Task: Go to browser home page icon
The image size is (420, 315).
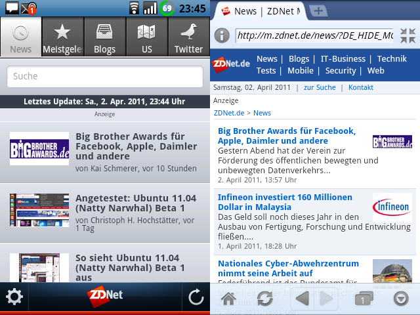Action: click(228, 299)
